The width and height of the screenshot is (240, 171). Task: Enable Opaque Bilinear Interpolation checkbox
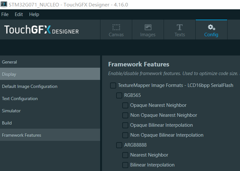[125, 125]
